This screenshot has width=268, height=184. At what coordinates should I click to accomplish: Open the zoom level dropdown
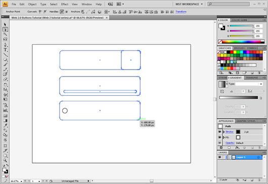[x=21, y=181]
